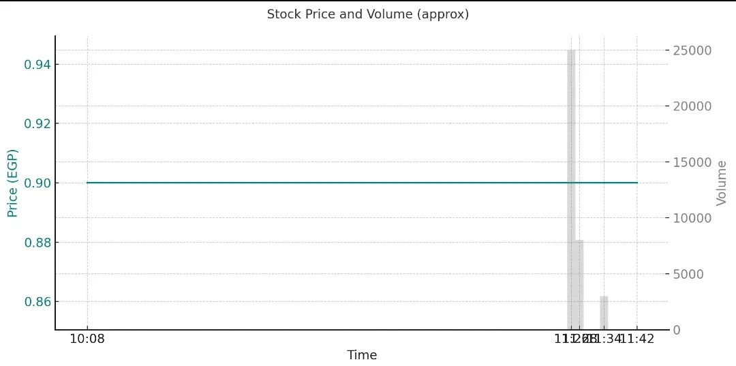Pick the 10:08 time tick label
Image resolution: width=736 pixels, height=366 pixels.
(87, 339)
